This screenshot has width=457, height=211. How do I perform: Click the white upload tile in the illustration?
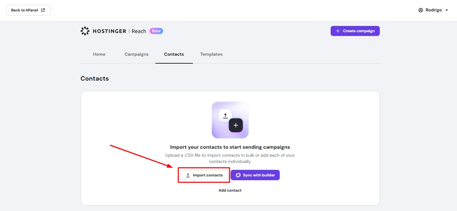pos(225,116)
